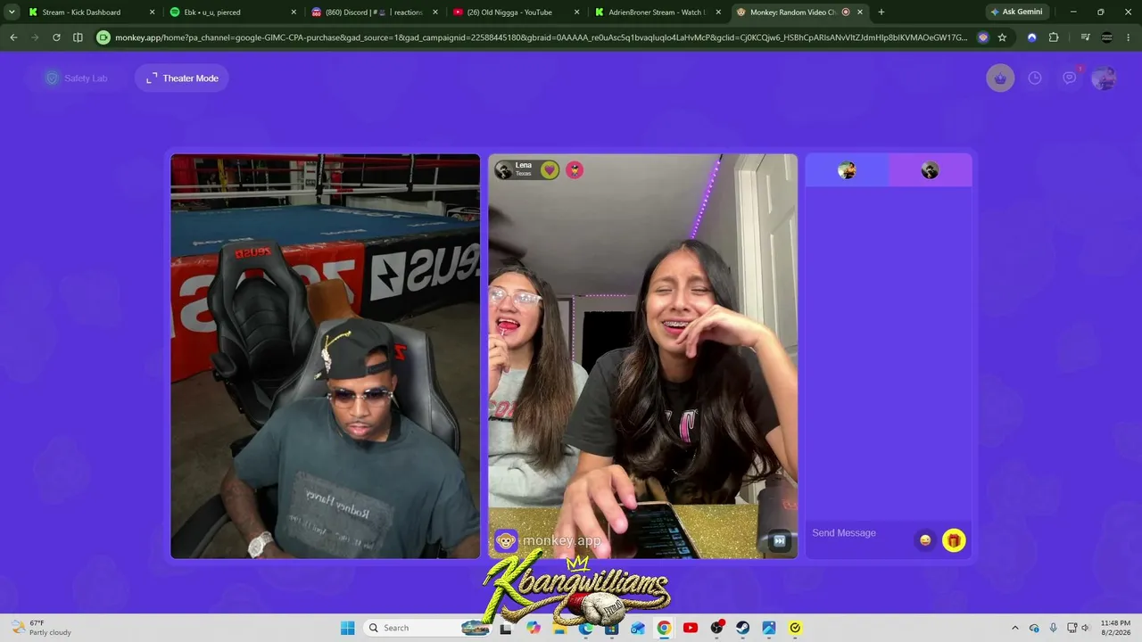The image size is (1142, 642).
Task: Open the browser extensions puzzle icon
Action: click(x=1054, y=37)
